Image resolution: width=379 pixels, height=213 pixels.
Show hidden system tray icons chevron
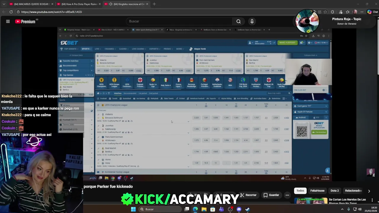coord(342,209)
